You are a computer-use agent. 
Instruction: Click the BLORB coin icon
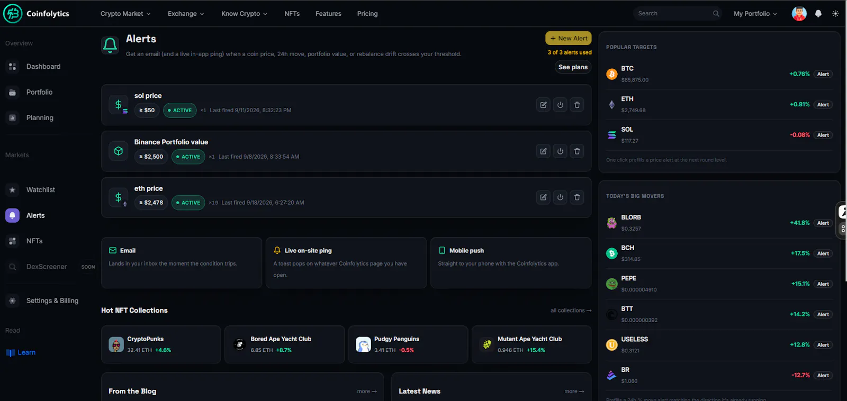(612, 223)
